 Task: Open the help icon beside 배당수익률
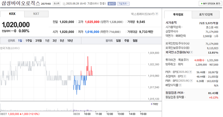click(180, 85)
